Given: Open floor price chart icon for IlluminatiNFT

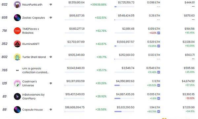Looking at the screenshot, I should tap(159, 46).
